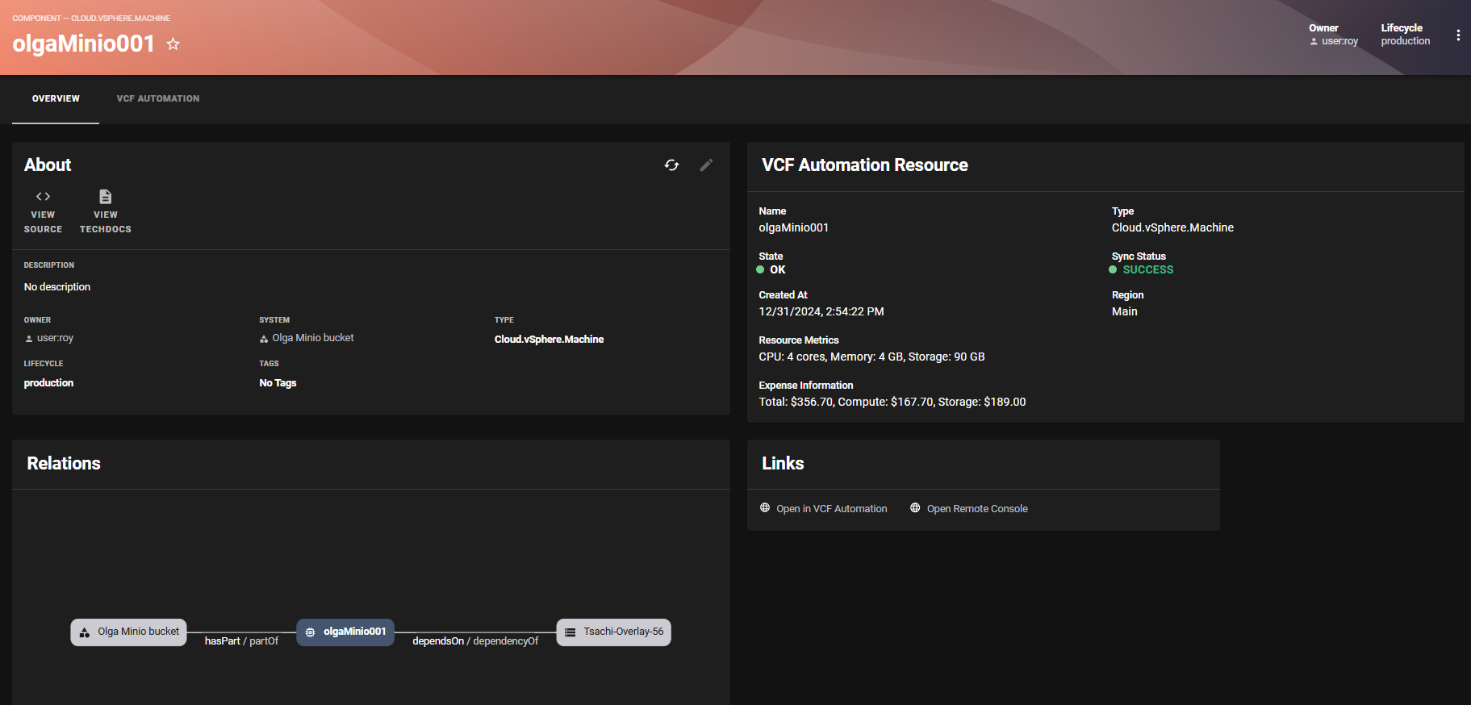The image size is (1471, 705).
Task: Open the user:roy owner link in the header
Action: pos(1339,41)
